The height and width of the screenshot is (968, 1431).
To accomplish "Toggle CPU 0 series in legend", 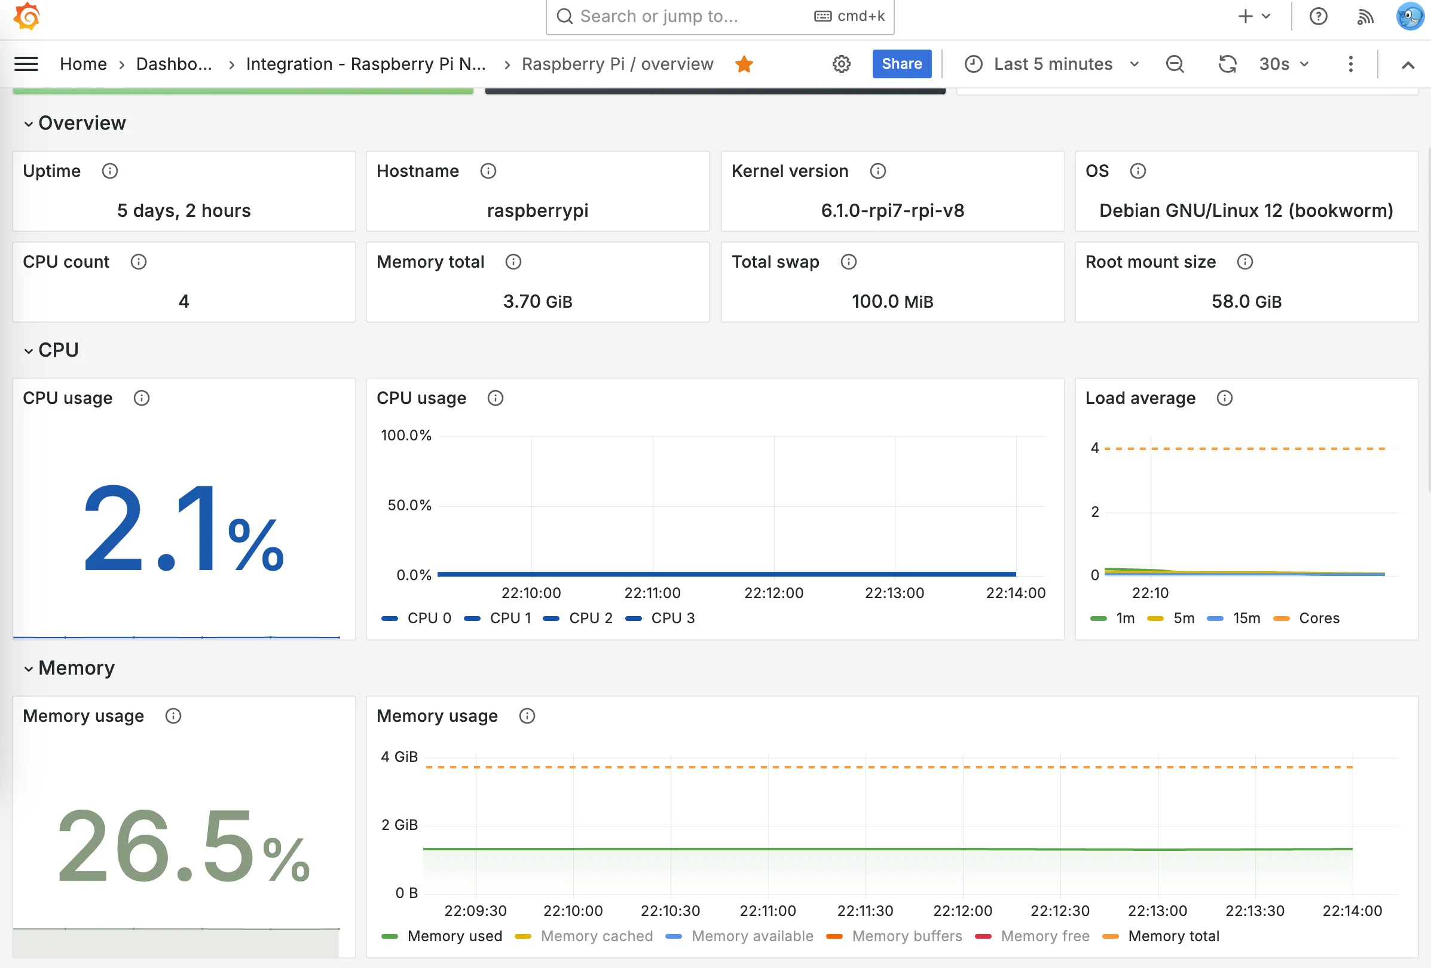I will click(429, 618).
